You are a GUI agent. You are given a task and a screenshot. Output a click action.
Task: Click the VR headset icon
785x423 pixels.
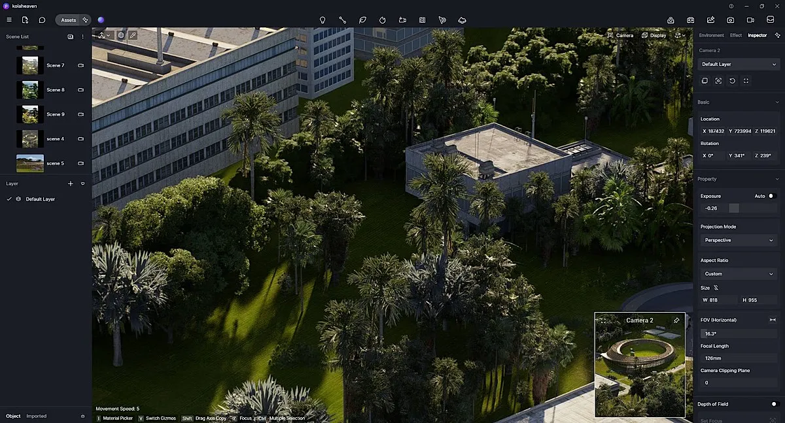click(690, 20)
